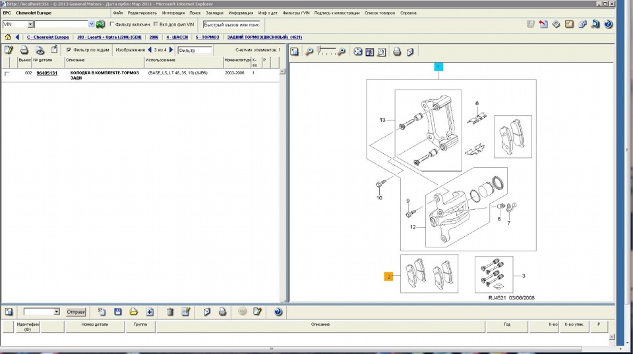
Task: Click the bottom toolbar envelope icon
Action: click(x=206, y=312)
